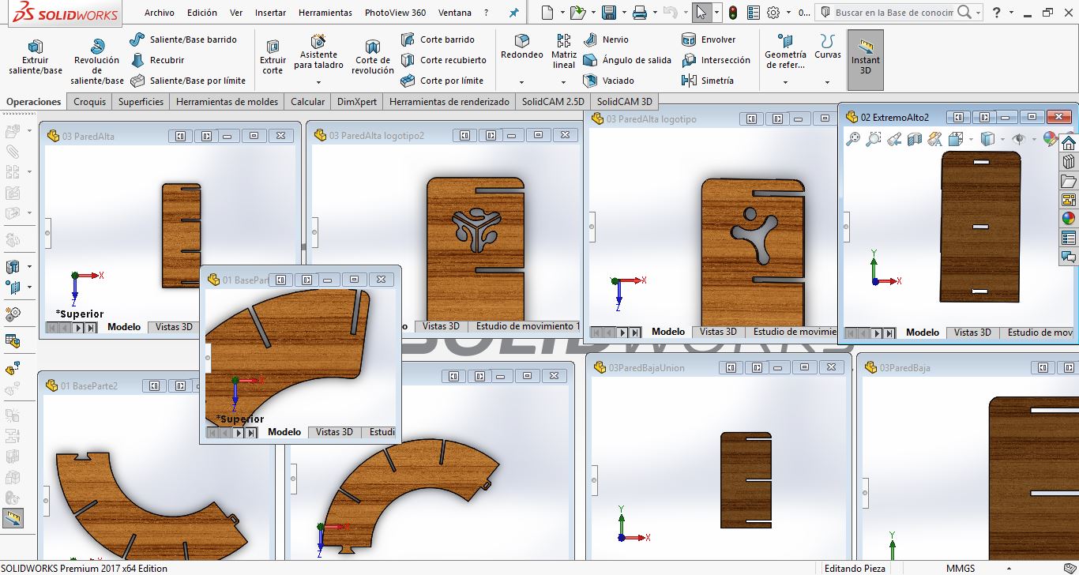
Task: Start the Extruir corte tool
Action: coord(273,57)
